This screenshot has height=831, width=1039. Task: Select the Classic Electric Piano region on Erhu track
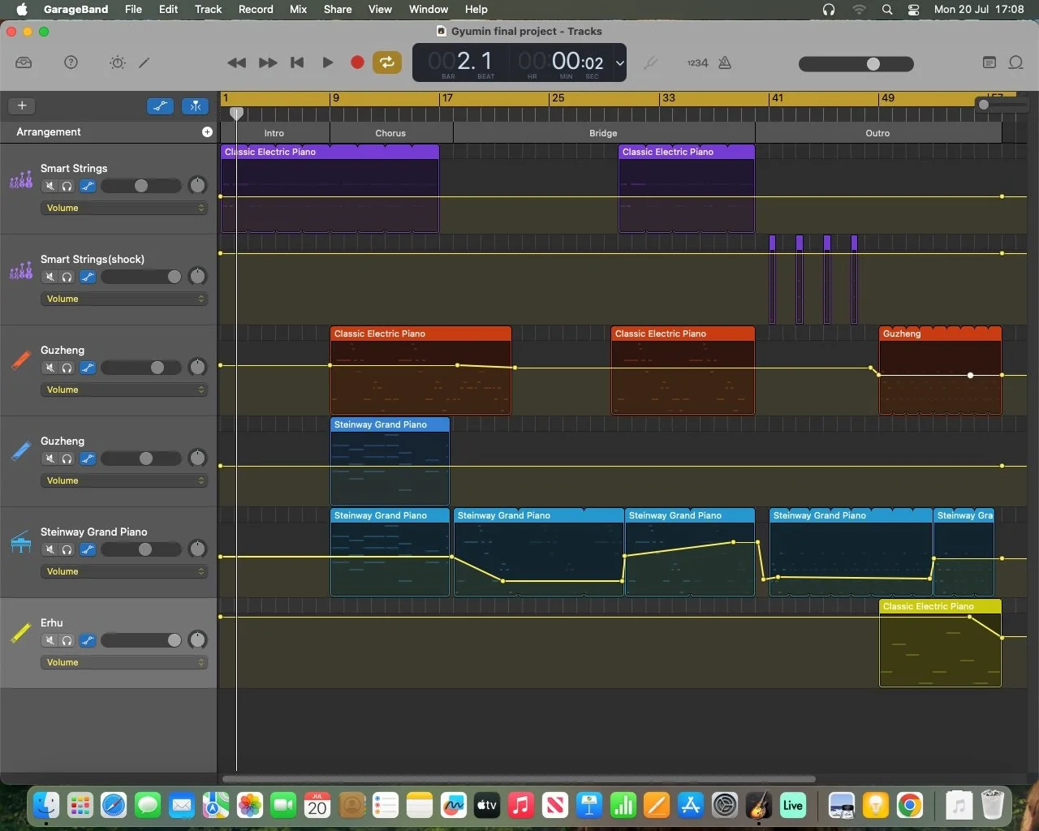940,643
